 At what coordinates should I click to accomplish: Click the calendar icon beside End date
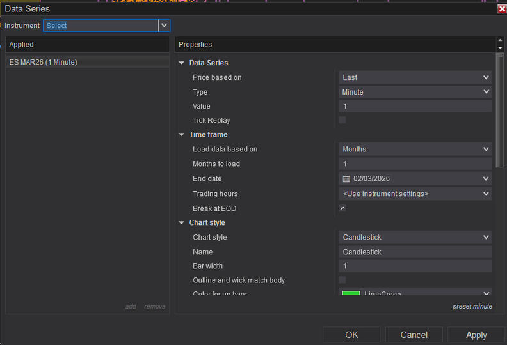(x=346, y=179)
